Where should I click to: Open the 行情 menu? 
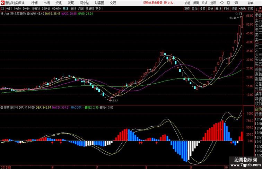(34, 3)
